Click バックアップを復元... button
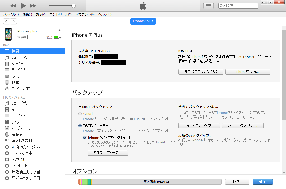 click(243, 125)
